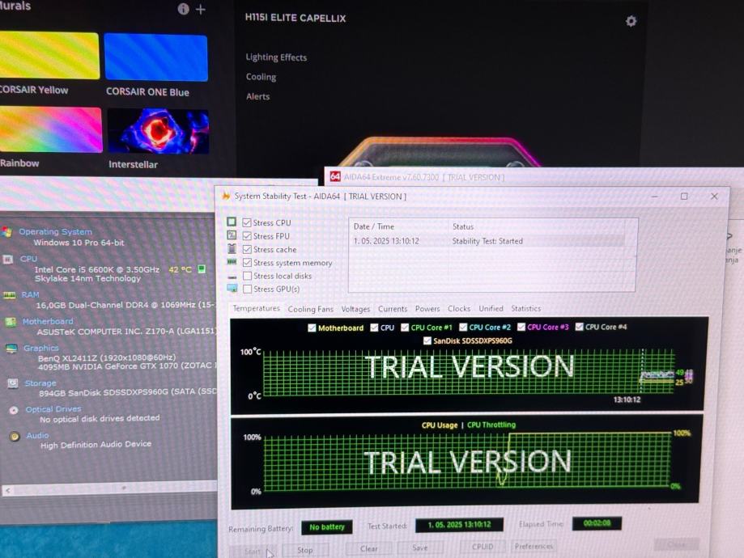Viewport: 744px width, 558px height.
Task: Open Cooling section in iCUE
Action: tap(261, 77)
